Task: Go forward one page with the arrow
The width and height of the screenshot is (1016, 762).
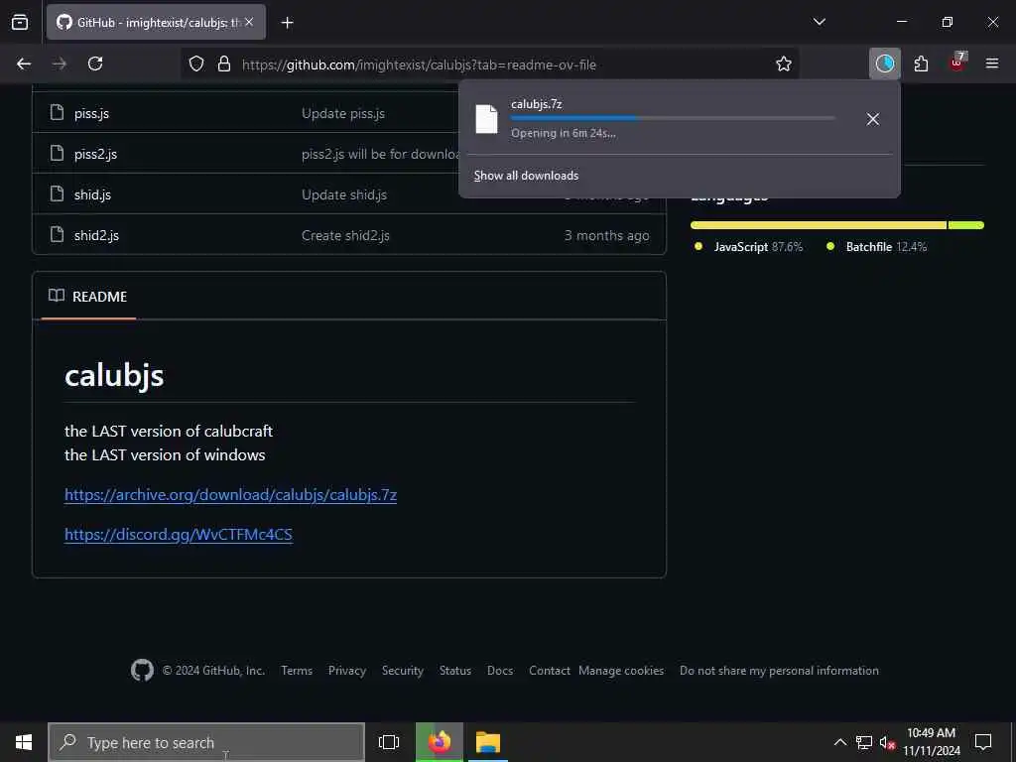Action: 60,63
